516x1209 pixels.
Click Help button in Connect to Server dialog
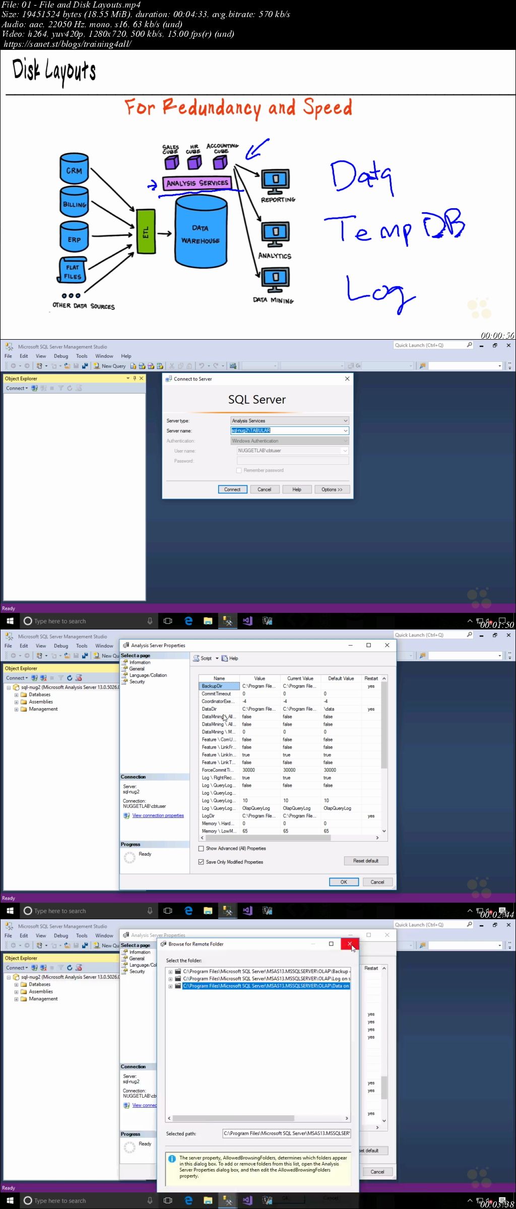point(297,489)
